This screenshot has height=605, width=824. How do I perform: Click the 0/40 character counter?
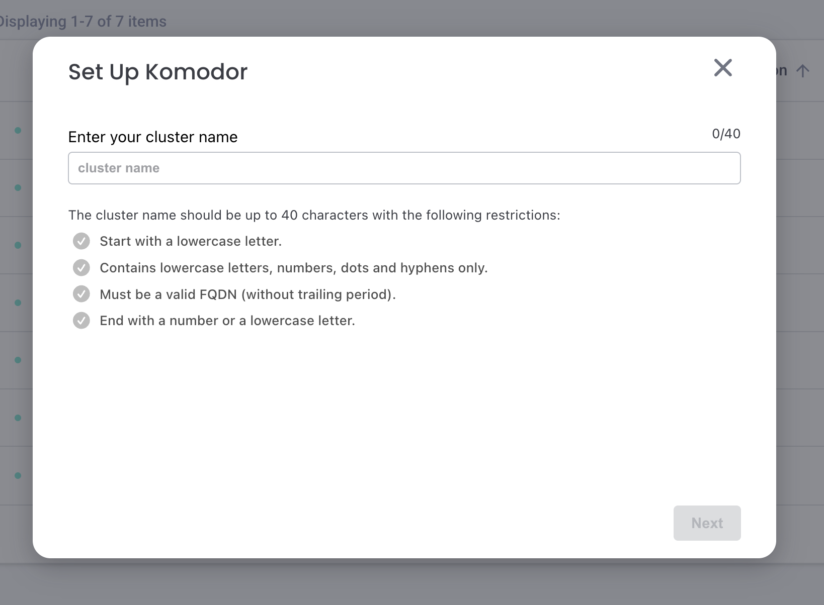point(726,134)
